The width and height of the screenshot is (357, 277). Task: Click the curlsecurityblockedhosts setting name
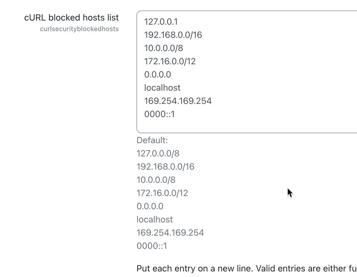[x=79, y=29]
